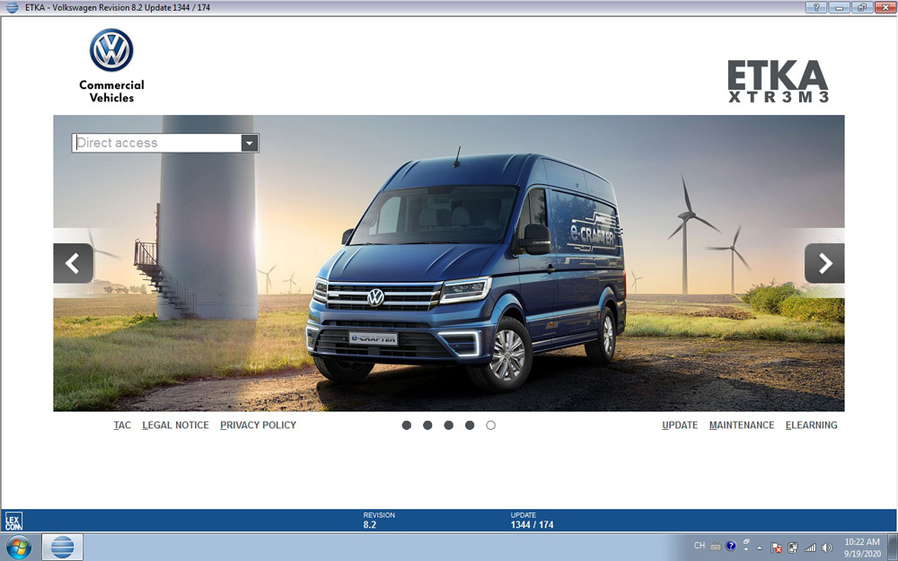Select the third slide indicator dot

tap(448, 425)
